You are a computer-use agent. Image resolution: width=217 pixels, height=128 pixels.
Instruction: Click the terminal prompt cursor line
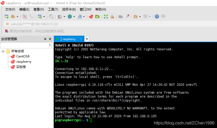(x=73, y=120)
